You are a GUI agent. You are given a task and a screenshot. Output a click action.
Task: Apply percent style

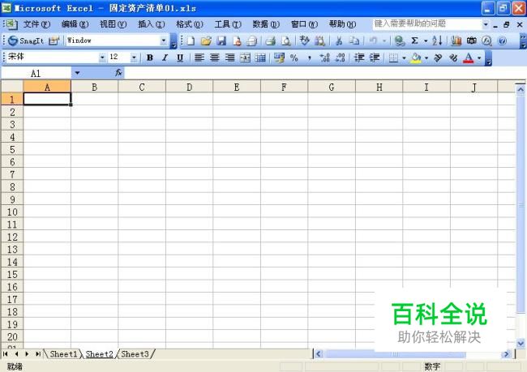pyautogui.click(x=294, y=58)
